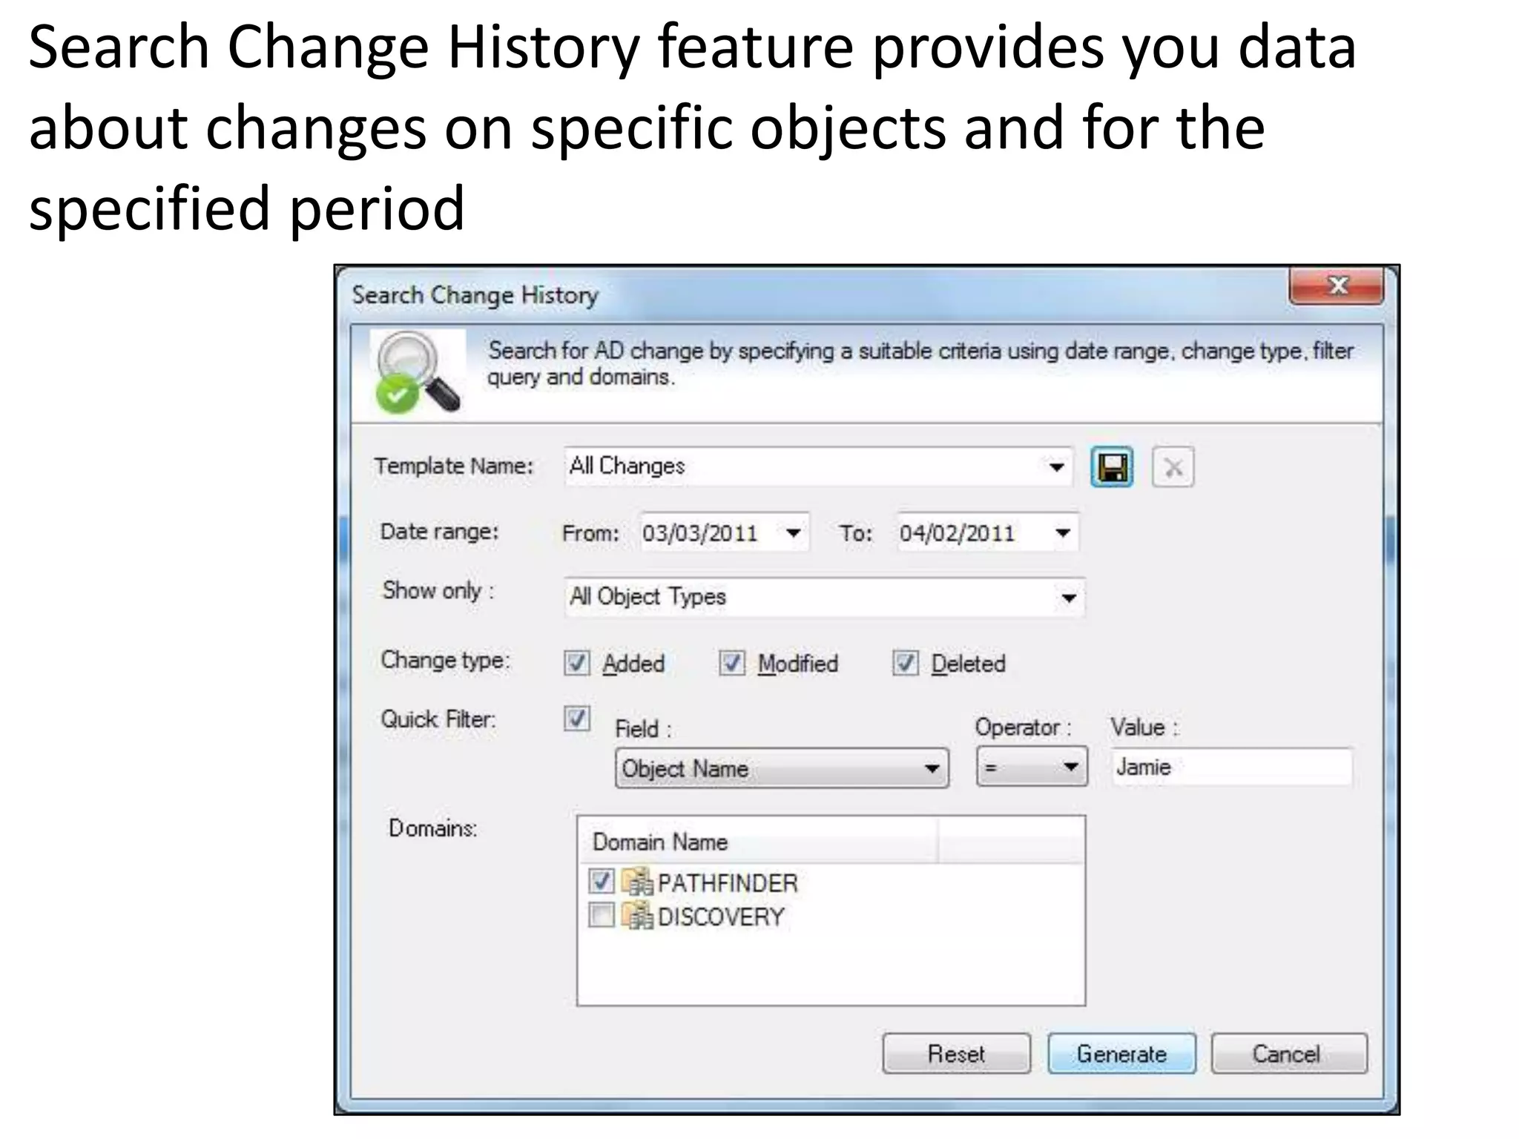Image resolution: width=1519 pixels, height=1139 pixels.
Task: Check the DISCOVERY domain checkbox
Action: (602, 916)
